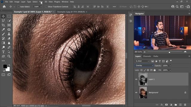
Task: Create a new layer
Action: (180, 105)
